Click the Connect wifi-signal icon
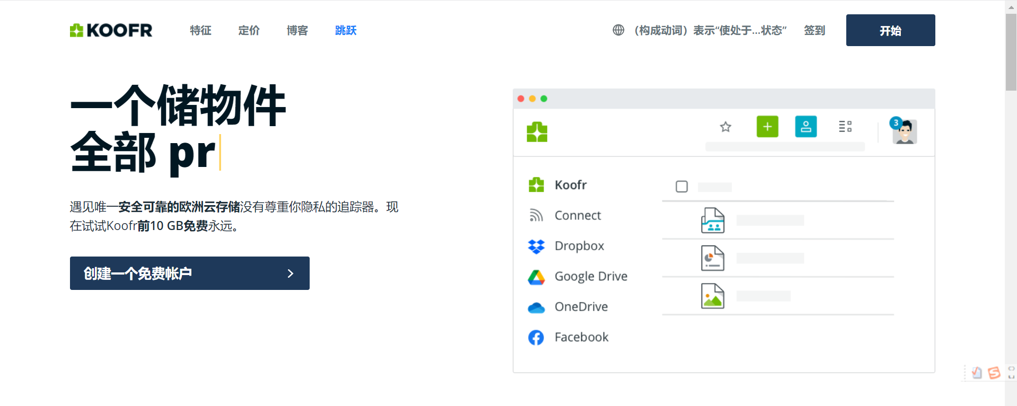 536,215
